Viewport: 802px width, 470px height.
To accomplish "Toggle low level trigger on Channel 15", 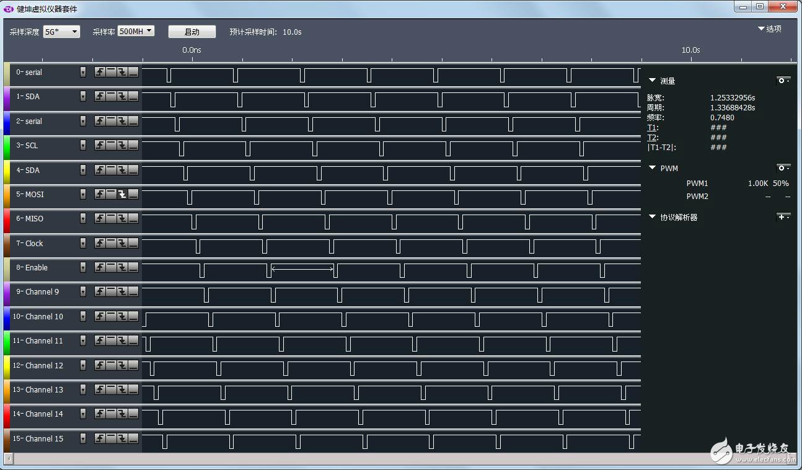I will tap(133, 439).
